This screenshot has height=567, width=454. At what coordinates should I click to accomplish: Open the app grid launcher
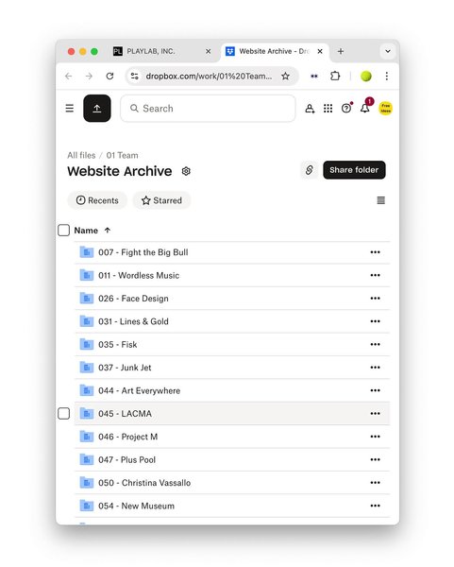click(328, 109)
